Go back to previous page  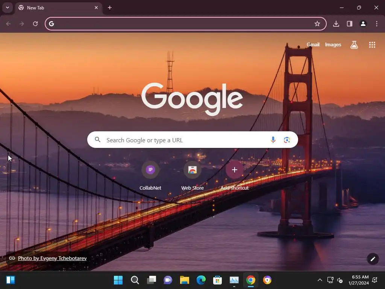[x=8, y=24]
